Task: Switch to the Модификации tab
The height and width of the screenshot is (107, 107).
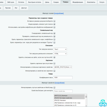Action: [x=78, y=2]
